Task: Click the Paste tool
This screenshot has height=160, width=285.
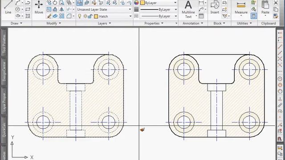Action: (265, 8)
